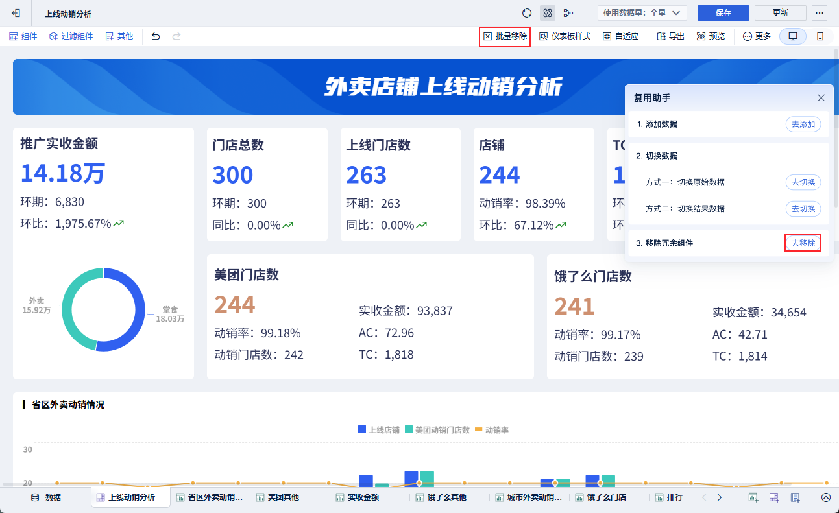
Task: Click 预览 preview
Action: (x=711, y=36)
